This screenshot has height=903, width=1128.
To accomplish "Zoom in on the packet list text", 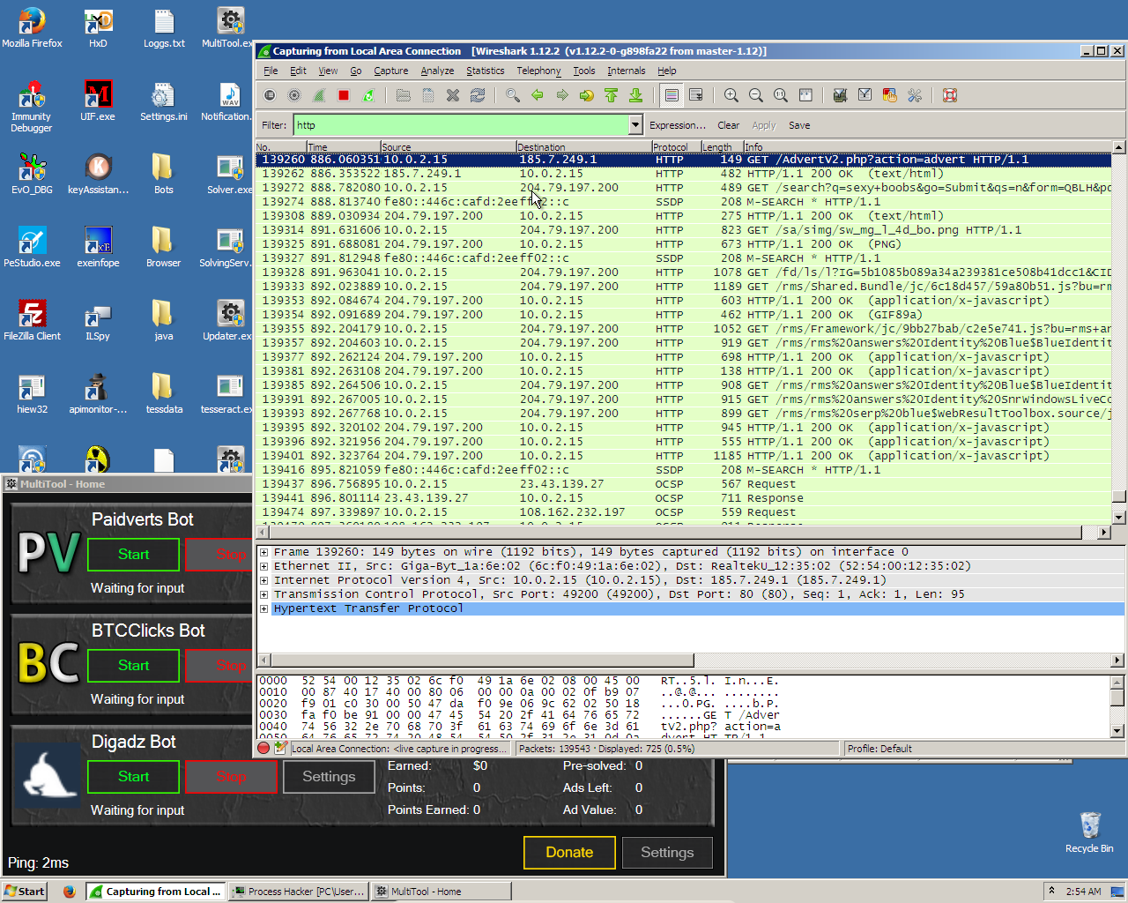I will click(x=731, y=95).
